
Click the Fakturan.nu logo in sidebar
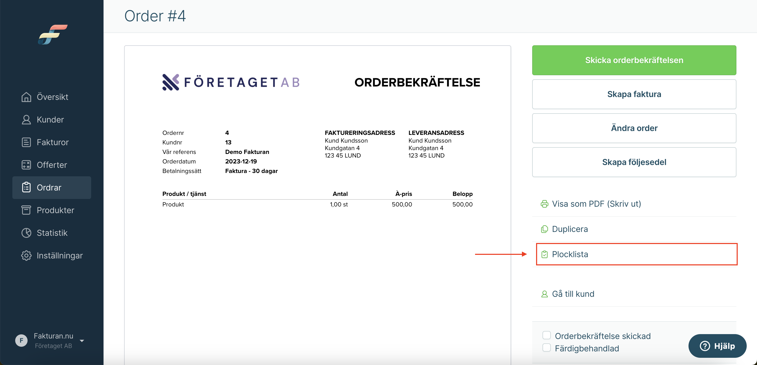[53, 35]
